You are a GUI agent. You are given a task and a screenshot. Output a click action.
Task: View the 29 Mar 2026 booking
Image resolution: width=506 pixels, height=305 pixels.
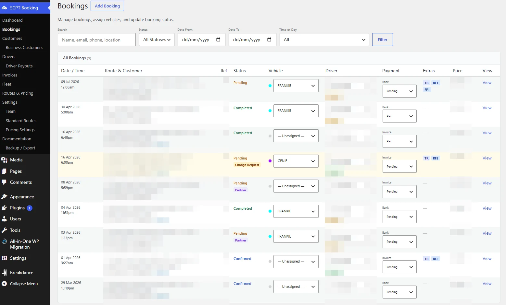click(x=487, y=284)
